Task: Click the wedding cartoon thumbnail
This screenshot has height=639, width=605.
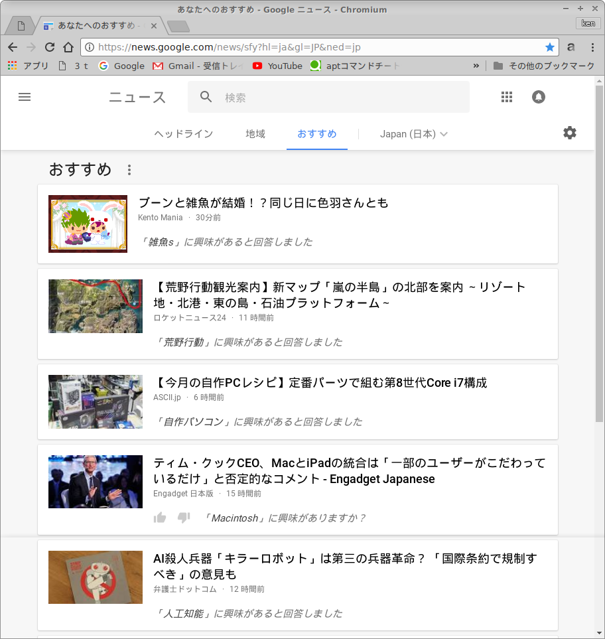Action: [x=88, y=224]
